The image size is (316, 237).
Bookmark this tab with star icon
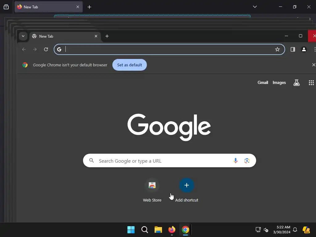point(277,49)
